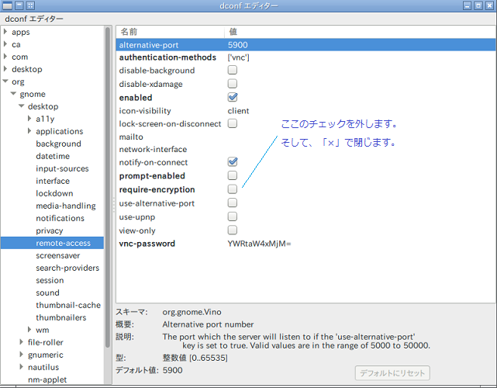Sort by the 名前 column header
This screenshot has height=388, width=497.
pos(171,32)
